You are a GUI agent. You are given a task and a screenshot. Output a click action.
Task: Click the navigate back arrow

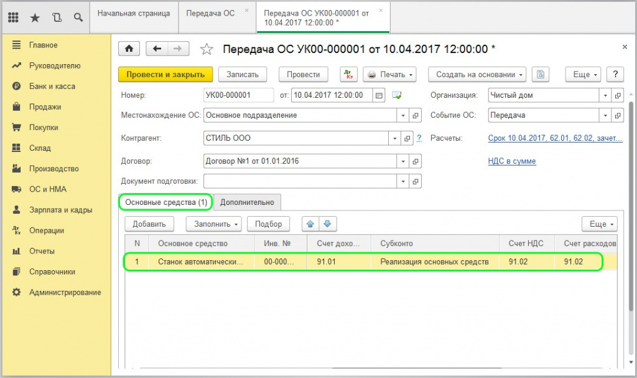(157, 49)
